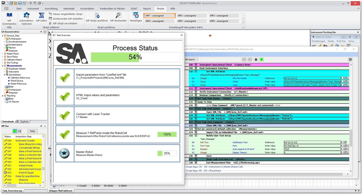The width and height of the screenshot is (363, 195).
Task: Click the bug debug icon in MP editor
Action: click(x=256, y=59)
